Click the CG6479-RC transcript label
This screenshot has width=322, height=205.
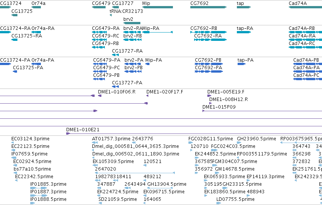tap(106, 36)
